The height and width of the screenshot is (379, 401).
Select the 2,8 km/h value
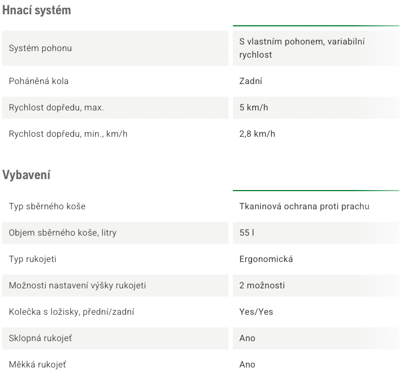257,134
